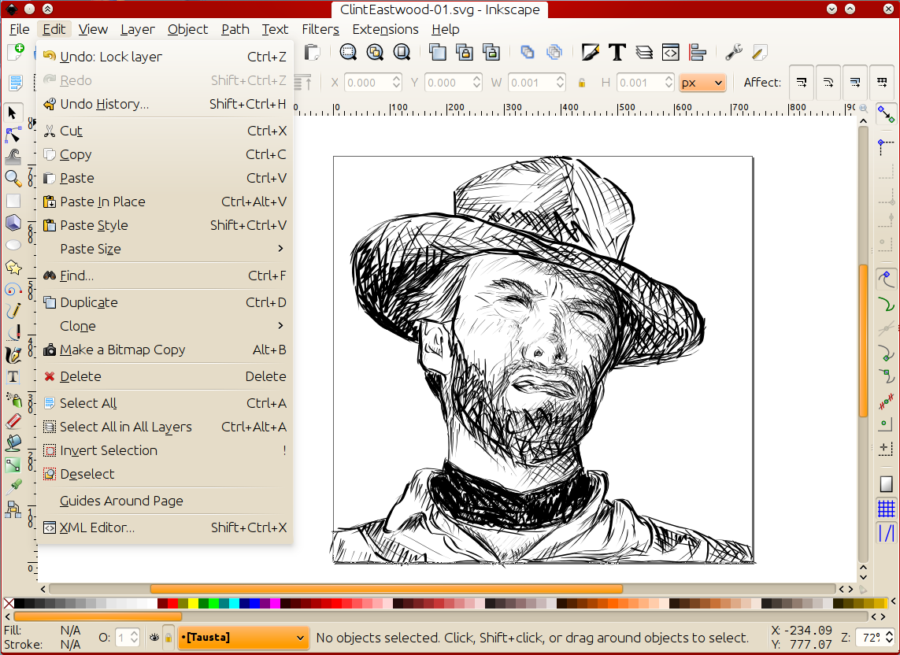
Task: Open Document Properties toolbar icon
Action: pyautogui.click(x=760, y=52)
